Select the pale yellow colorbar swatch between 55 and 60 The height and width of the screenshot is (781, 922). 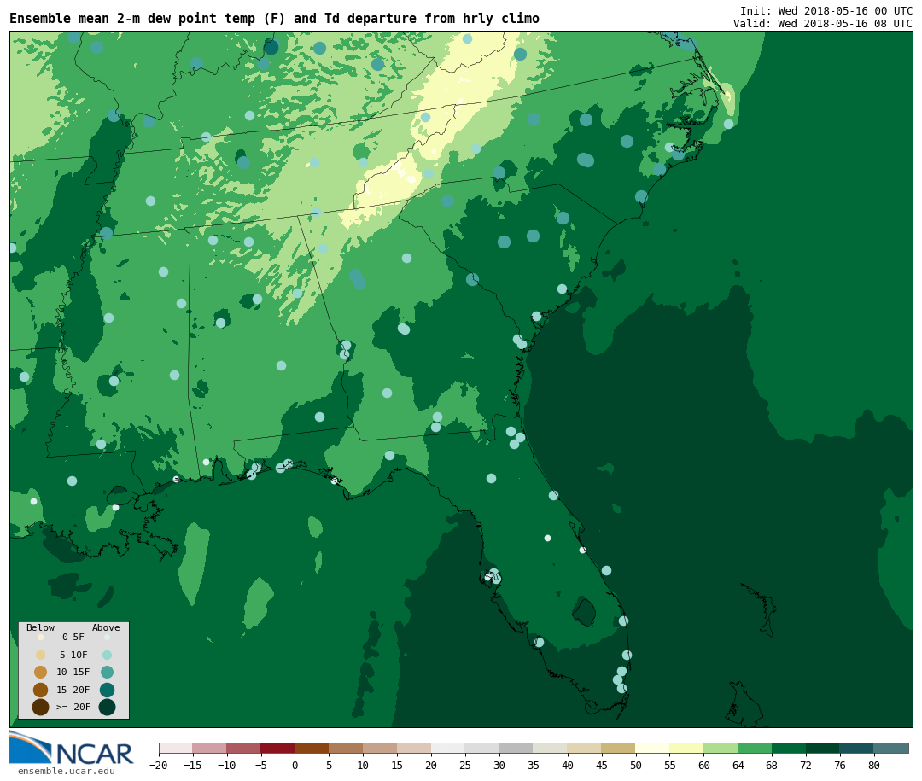[x=686, y=749]
